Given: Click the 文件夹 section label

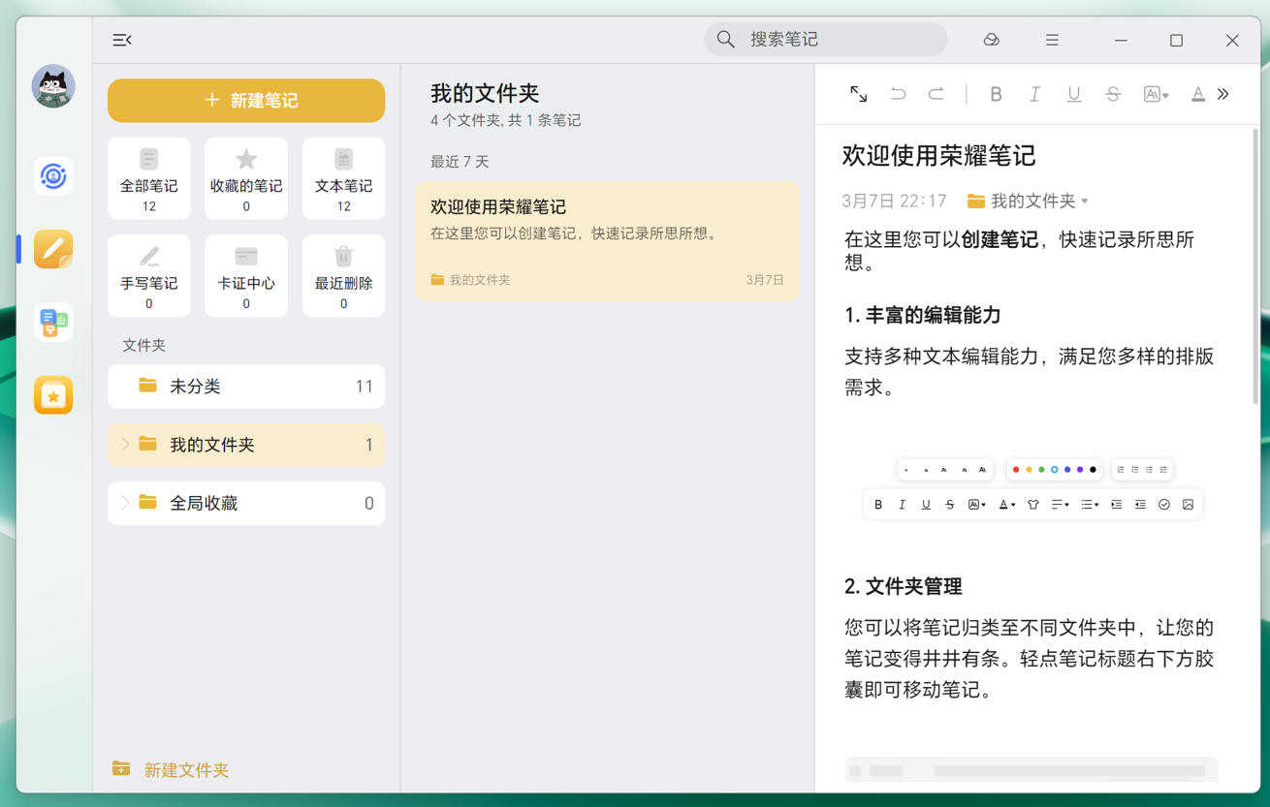Looking at the screenshot, I should click(143, 345).
